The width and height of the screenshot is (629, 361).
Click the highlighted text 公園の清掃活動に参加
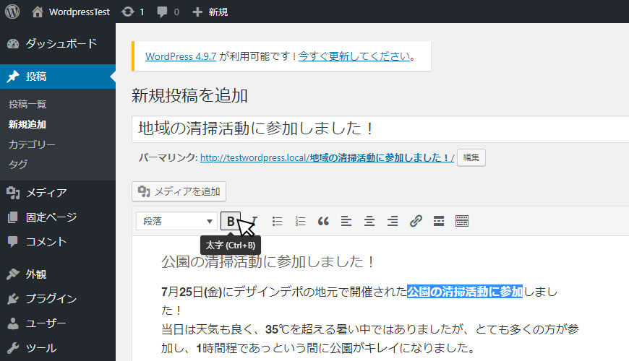click(x=465, y=292)
